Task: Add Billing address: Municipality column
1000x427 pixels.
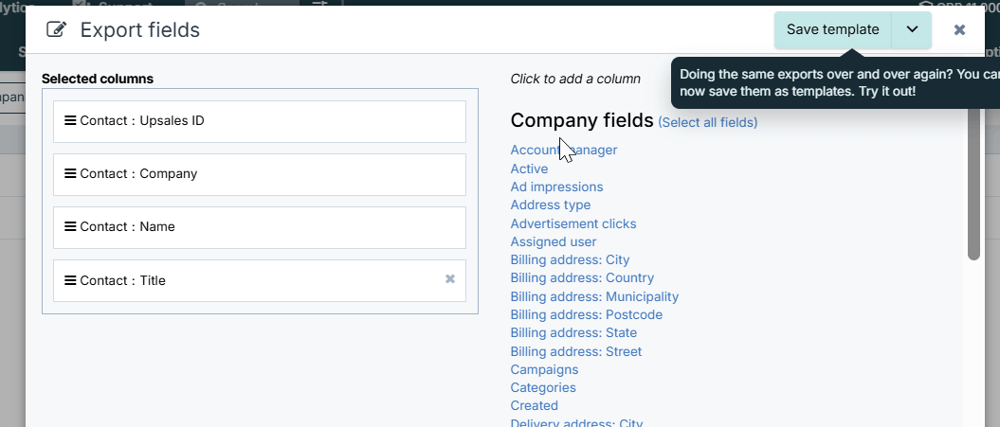Action: pos(594,297)
